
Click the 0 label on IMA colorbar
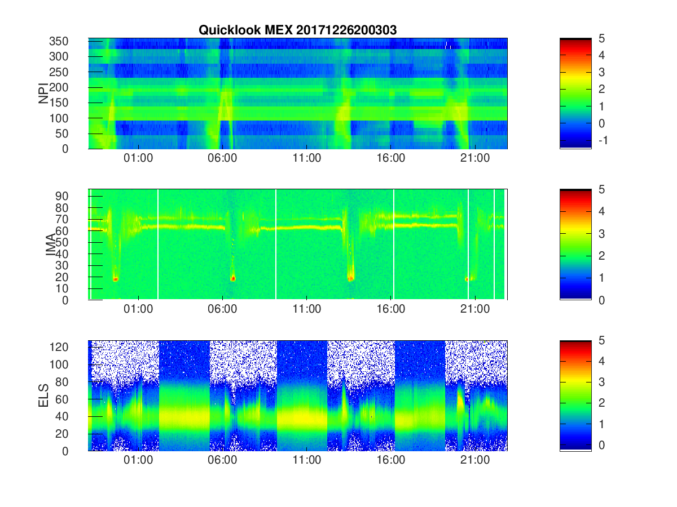[601, 300]
